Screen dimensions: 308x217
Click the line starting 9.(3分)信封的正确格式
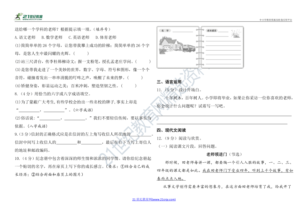[x=84, y=134]
